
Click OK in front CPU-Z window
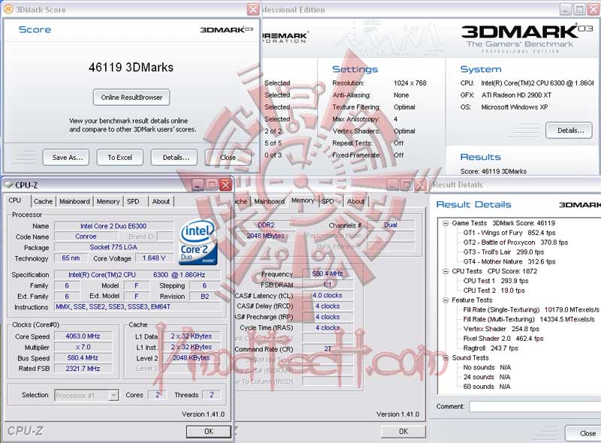pyautogui.click(x=209, y=432)
